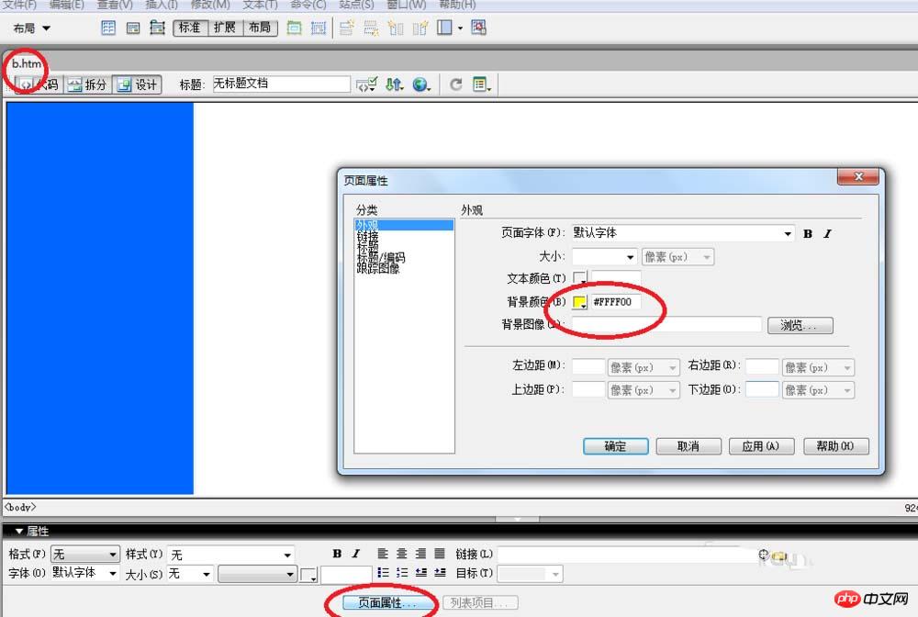918x617 pixels.
Task: Switch to 布局 layout mode button
Action: (x=260, y=28)
